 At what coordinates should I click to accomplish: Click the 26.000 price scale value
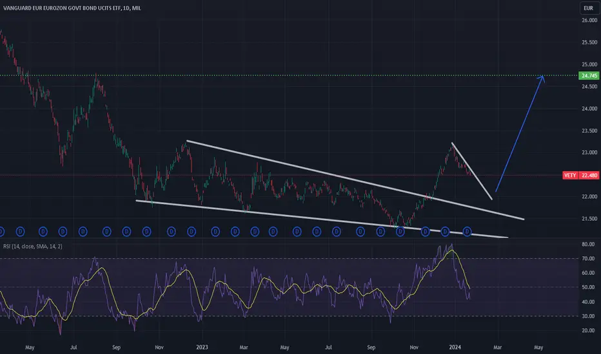[589, 21]
